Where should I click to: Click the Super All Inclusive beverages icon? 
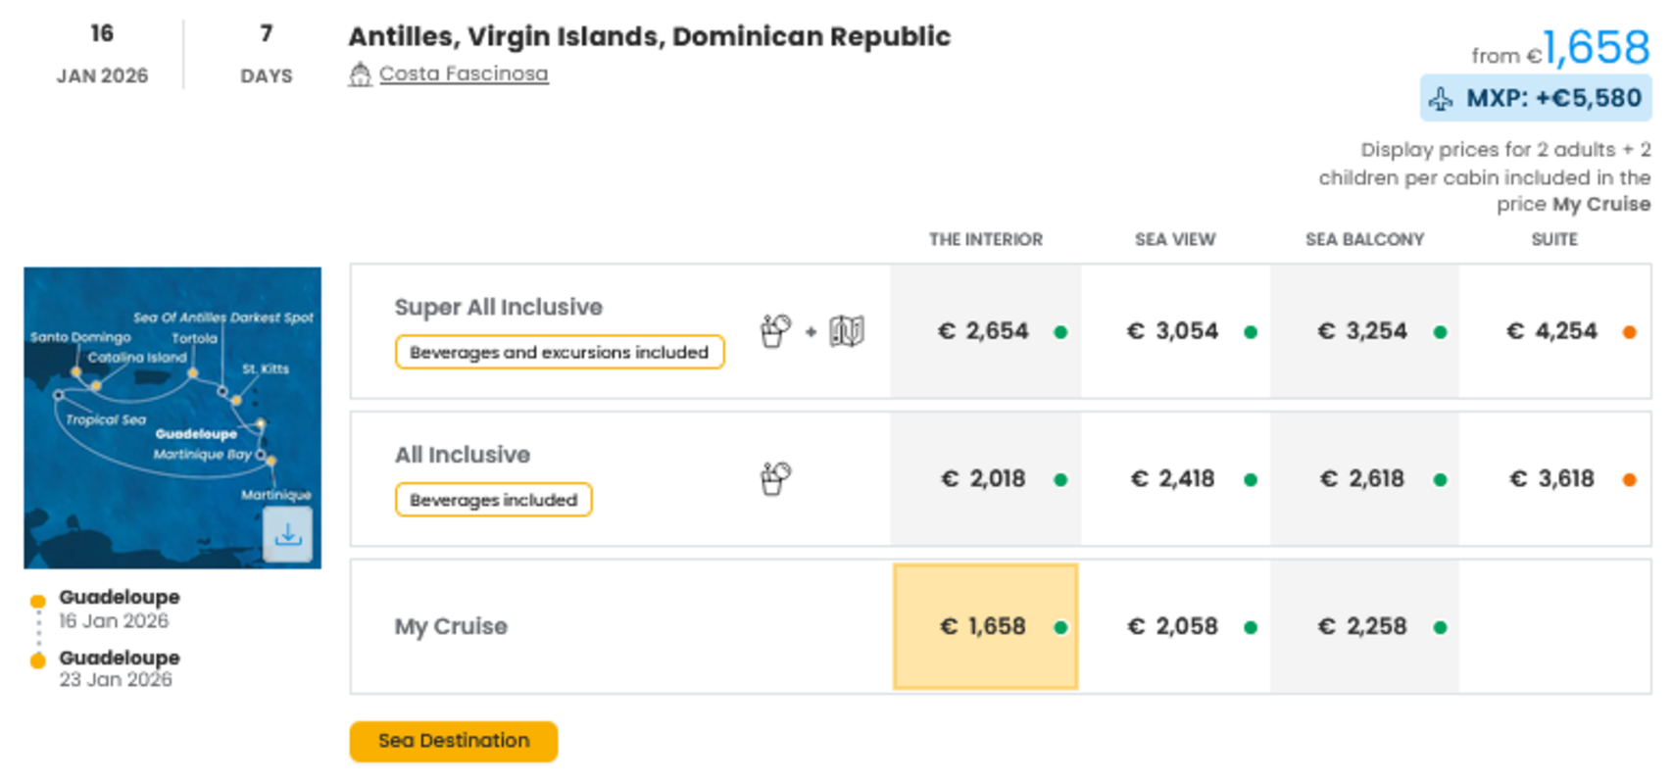775,331
